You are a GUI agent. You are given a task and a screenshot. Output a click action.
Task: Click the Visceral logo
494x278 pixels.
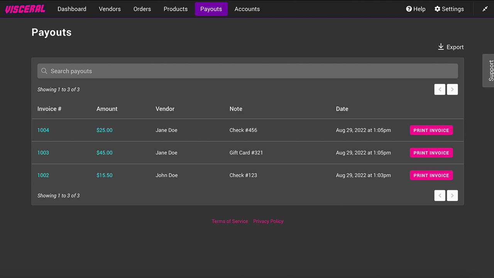click(x=25, y=9)
